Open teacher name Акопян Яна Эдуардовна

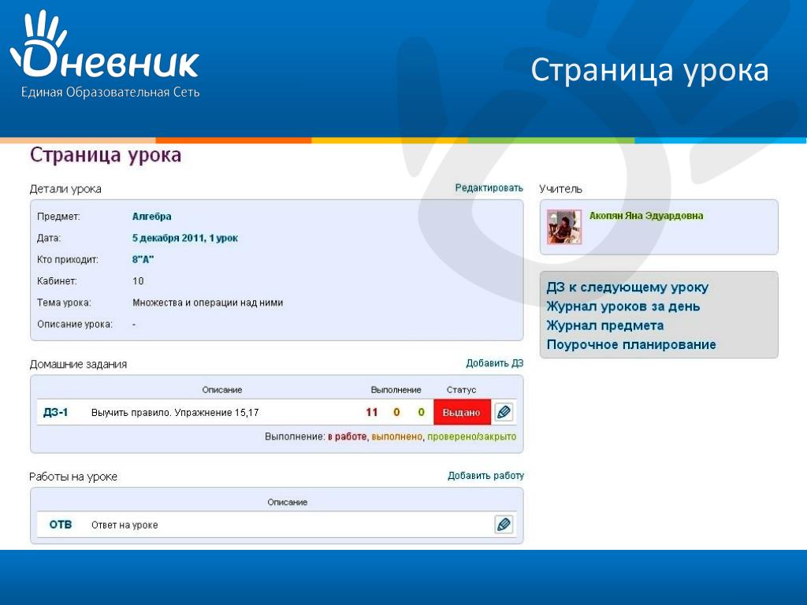coord(646,216)
